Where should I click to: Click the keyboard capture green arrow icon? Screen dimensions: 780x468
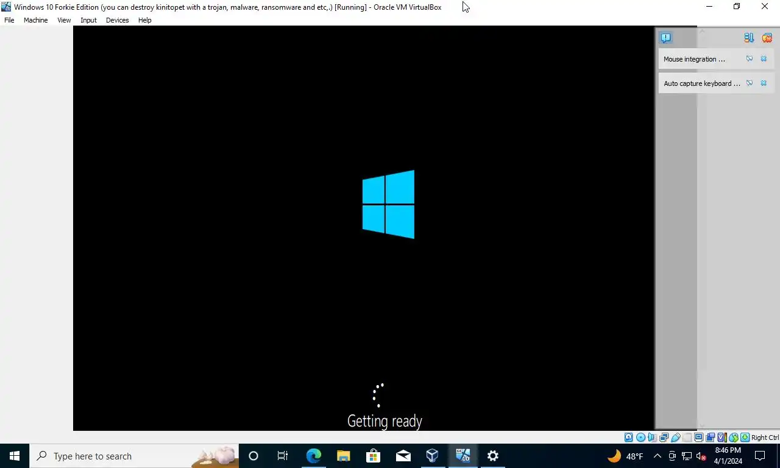pyautogui.click(x=745, y=438)
